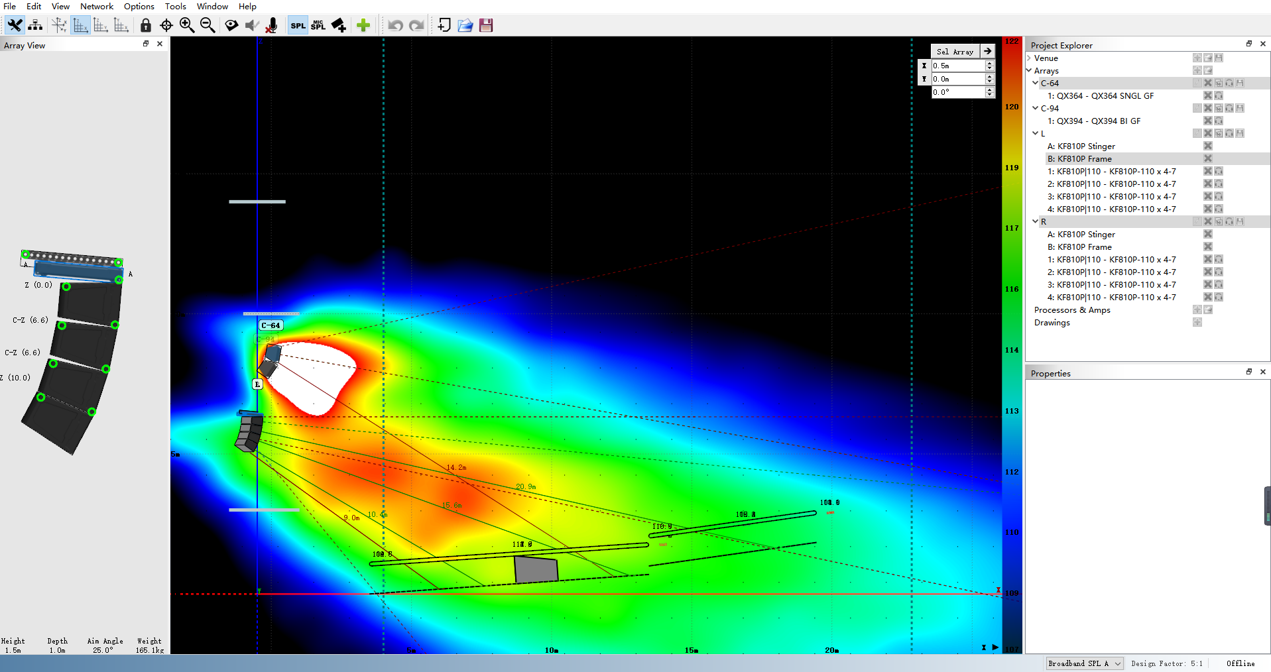This screenshot has width=1271, height=672.
Task: Open the Options menu
Action: [x=139, y=6]
